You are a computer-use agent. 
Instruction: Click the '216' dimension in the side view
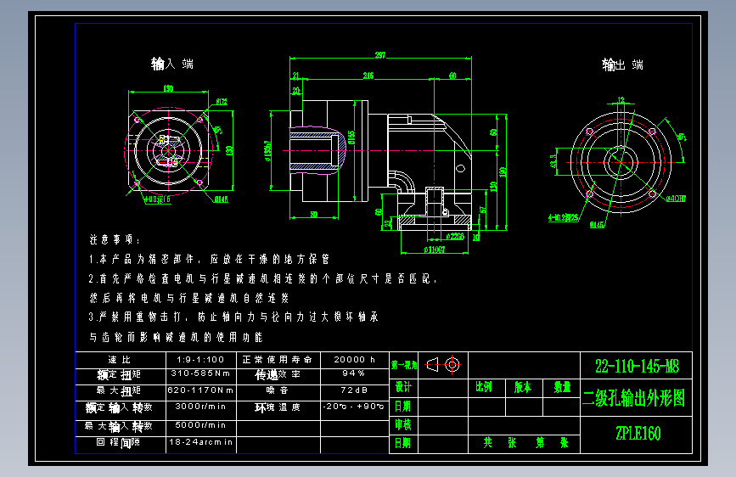(368, 76)
